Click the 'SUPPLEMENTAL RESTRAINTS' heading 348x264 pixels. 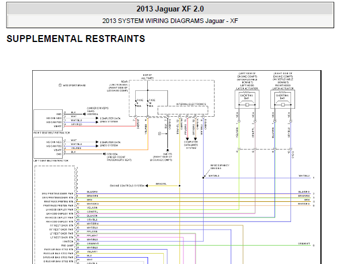(76, 39)
